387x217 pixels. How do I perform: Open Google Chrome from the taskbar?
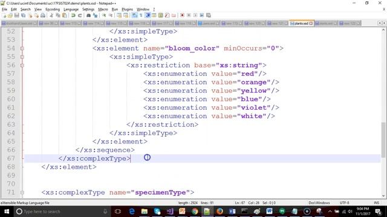click(195, 212)
